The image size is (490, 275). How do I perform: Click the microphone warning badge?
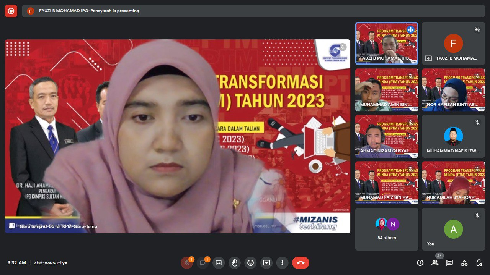(191, 259)
